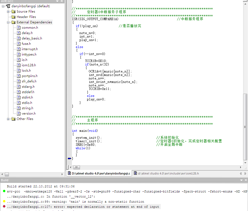Click the project tree horizontal scrollbar thumb
Screen dimensions: 248x211
tap(7, 174)
